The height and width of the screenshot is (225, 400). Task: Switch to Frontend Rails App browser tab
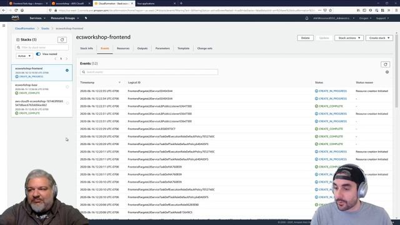pos(28,4)
